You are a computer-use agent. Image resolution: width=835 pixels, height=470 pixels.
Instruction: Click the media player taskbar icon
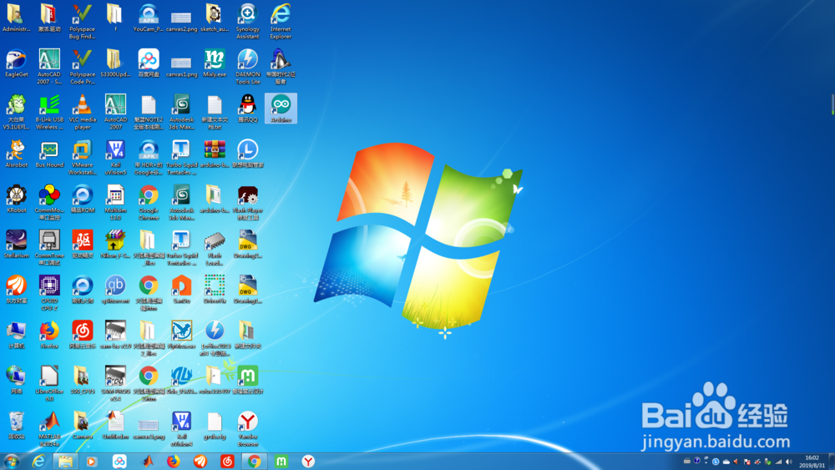click(x=92, y=462)
